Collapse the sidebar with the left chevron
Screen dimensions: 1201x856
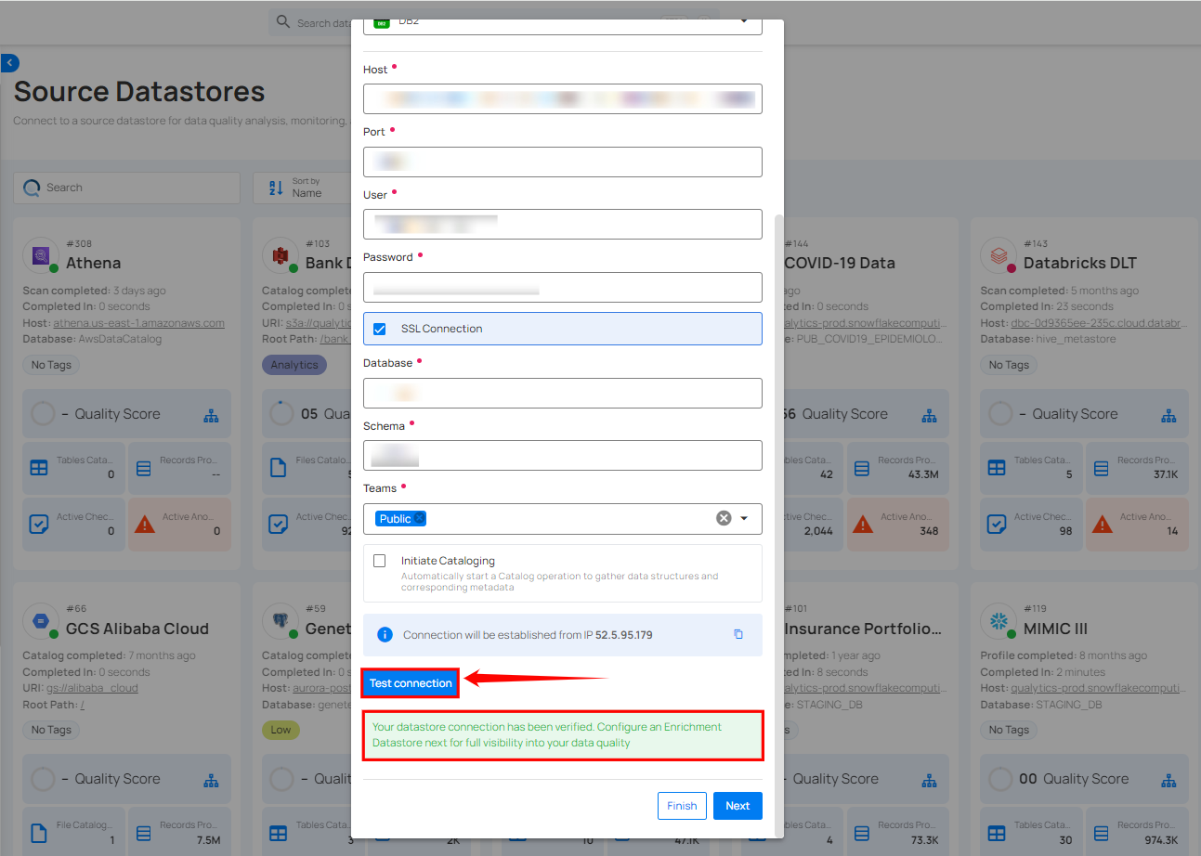click(x=10, y=63)
